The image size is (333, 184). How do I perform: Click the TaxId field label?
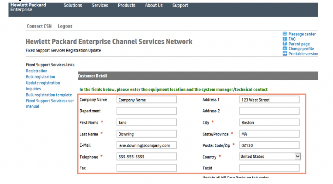click(207, 168)
